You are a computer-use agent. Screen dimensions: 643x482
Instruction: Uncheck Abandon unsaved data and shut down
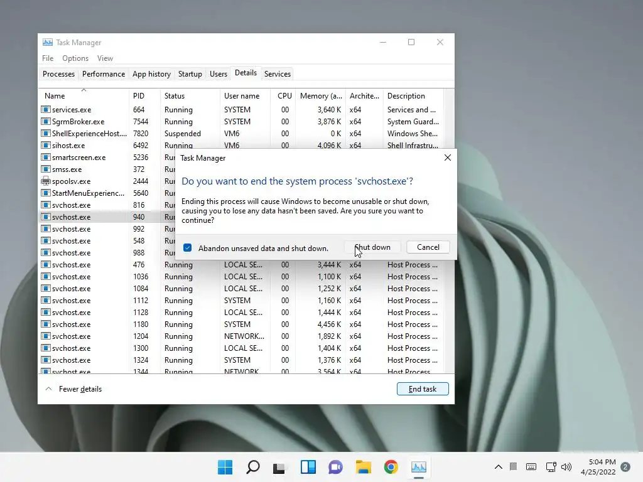click(x=187, y=248)
